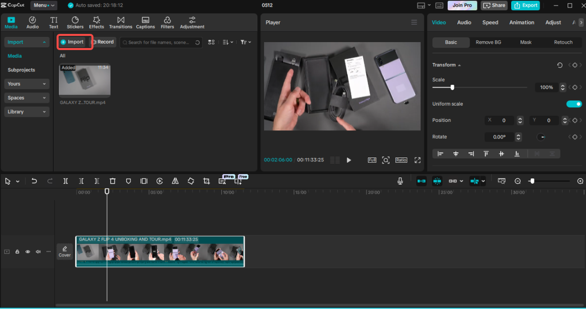Open the Remove BG tab
The width and height of the screenshot is (586, 309).
pyautogui.click(x=489, y=42)
